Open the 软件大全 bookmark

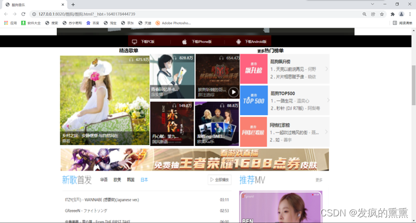31,23
